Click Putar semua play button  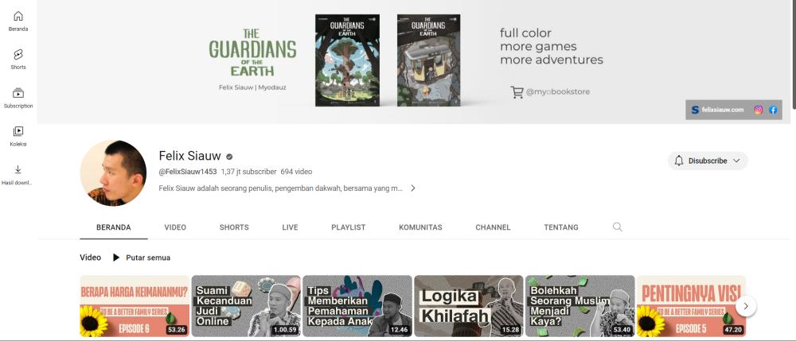141,258
